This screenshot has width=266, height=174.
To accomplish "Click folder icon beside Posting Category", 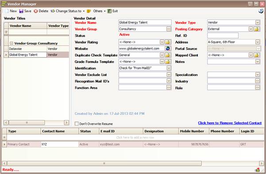I will pos(257,29).
